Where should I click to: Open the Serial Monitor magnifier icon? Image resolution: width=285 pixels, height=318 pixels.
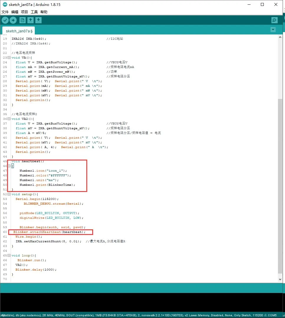[274, 20]
